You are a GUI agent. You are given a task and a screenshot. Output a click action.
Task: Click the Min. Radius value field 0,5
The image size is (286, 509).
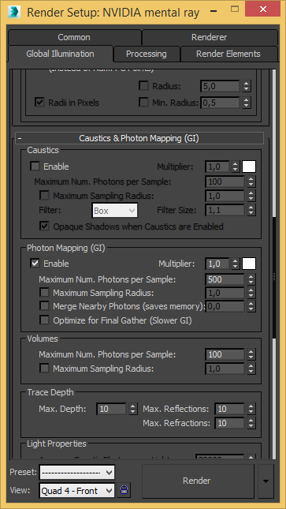[x=220, y=103]
